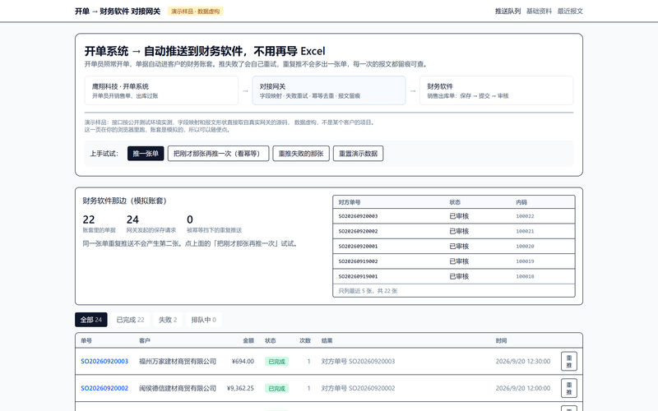Viewport: 658px width, 411px height.
Task: Click ledger row SO20260919001
Action: (x=454, y=276)
